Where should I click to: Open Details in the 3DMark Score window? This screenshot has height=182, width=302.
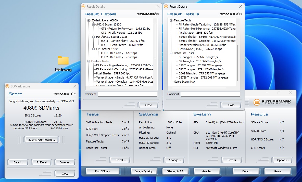click(19, 162)
